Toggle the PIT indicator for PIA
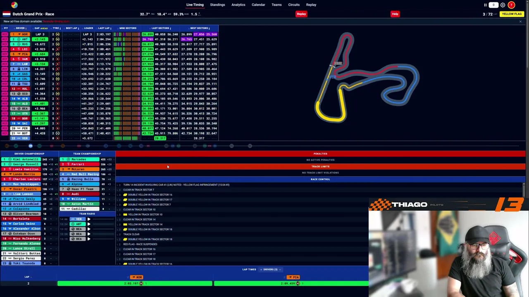 point(5,54)
